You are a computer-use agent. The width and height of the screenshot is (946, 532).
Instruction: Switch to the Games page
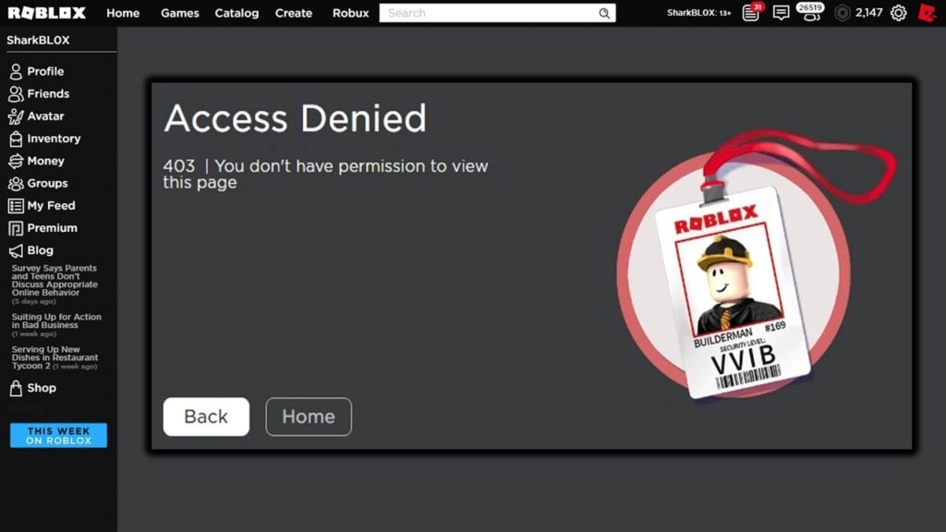(x=179, y=13)
